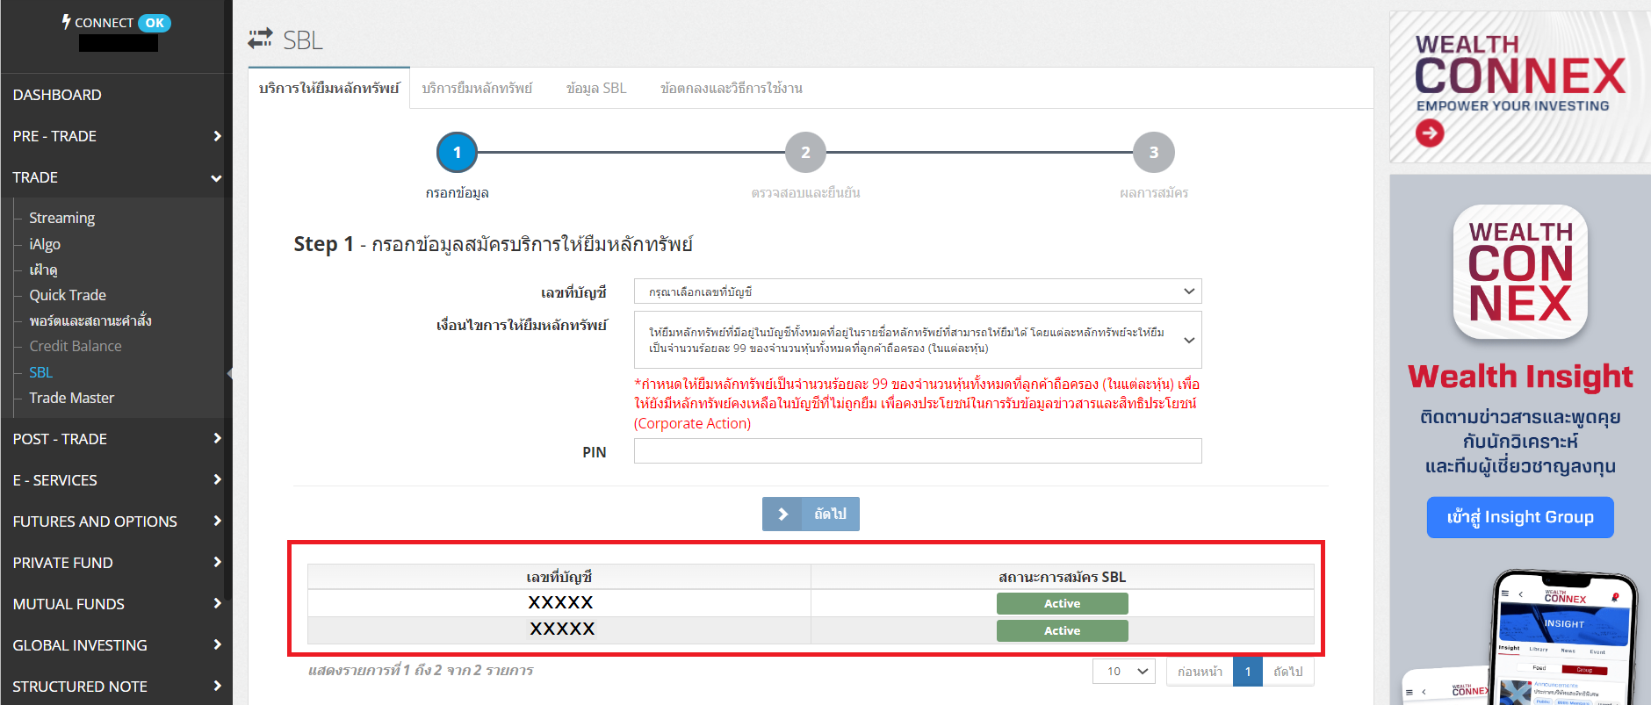
Task: Open the rows-per-page dropdown showing 10
Action: click(1123, 672)
